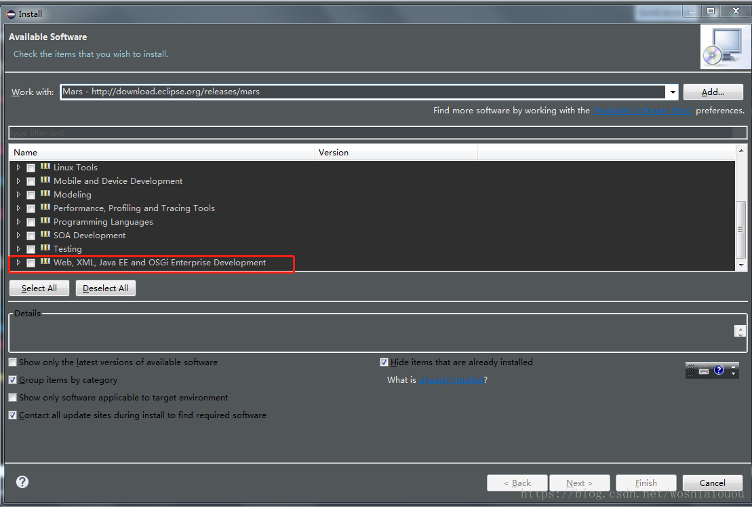Click the Testing category icon
The image size is (752, 507).
(45, 248)
